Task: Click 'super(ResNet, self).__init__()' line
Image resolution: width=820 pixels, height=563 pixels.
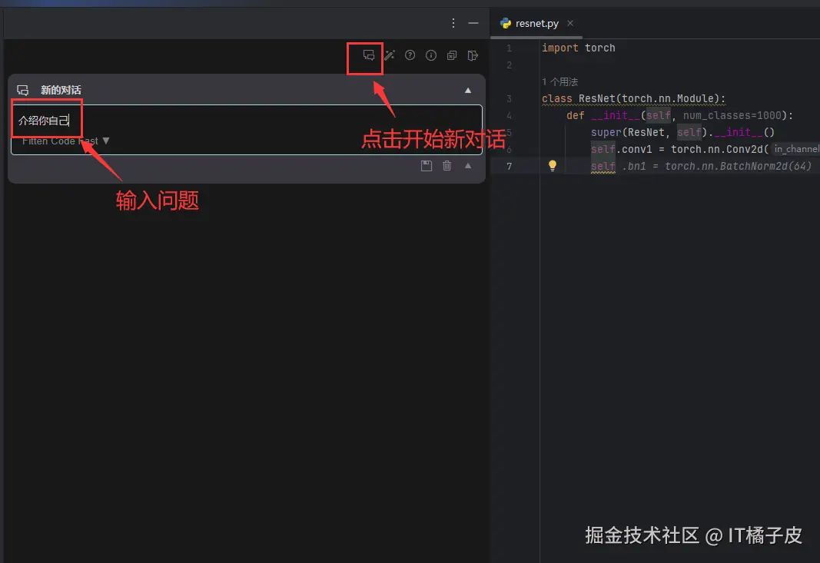Action: point(682,133)
